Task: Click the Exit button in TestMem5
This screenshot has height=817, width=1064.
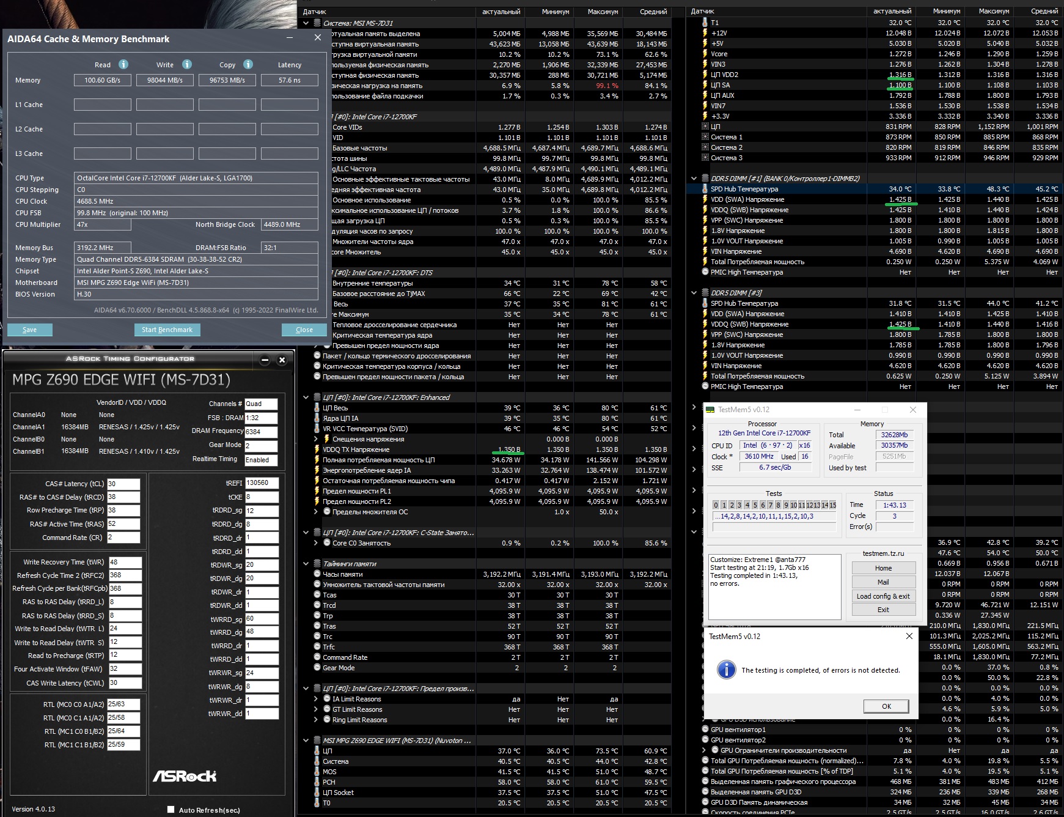Action: pyautogui.click(x=884, y=610)
